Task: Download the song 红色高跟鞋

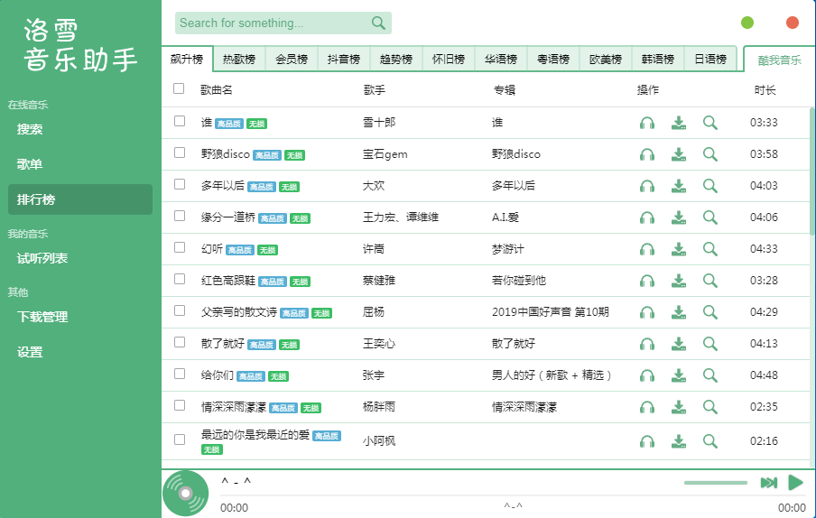Action: click(679, 281)
